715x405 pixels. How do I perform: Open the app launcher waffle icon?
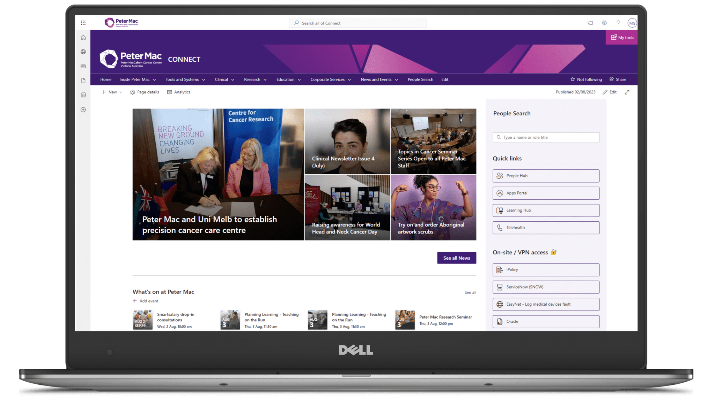point(83,23)
